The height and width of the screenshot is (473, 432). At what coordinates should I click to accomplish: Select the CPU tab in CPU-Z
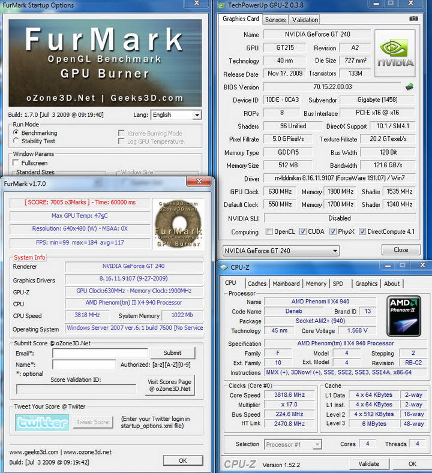(230, 282)
